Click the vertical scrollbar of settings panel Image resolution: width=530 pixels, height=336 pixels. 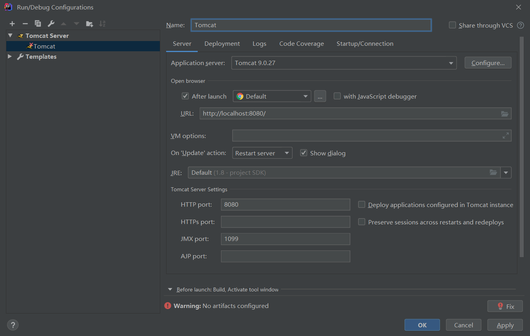pyautogui.click(x=522, y=147)
